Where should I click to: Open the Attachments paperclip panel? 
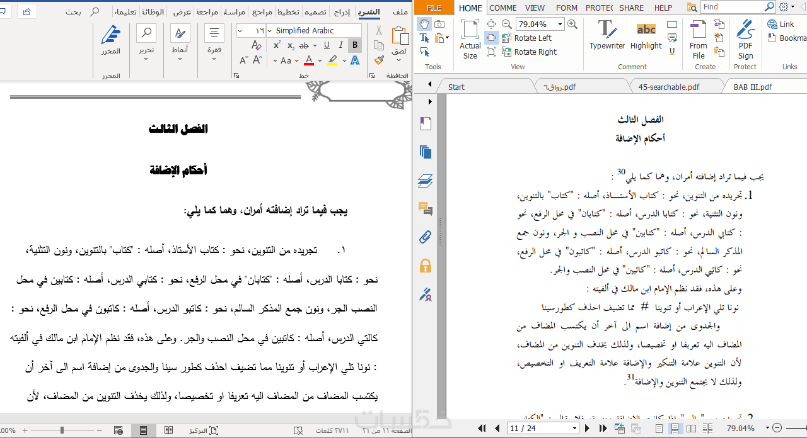(x=426, y=237)
